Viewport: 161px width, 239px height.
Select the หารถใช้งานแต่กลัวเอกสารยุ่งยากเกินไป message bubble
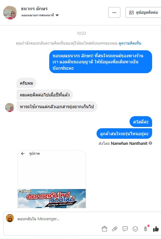(57, 107)
